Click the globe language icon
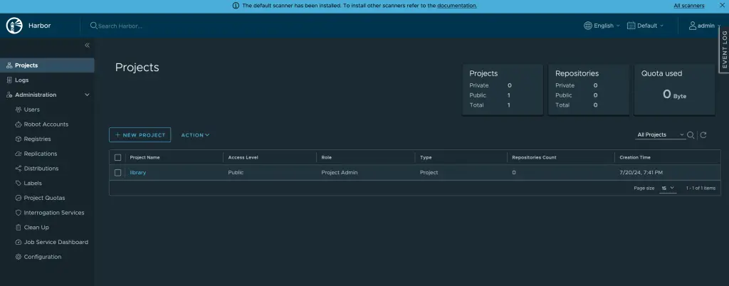 pyautogui.click(x=587, y=26)
